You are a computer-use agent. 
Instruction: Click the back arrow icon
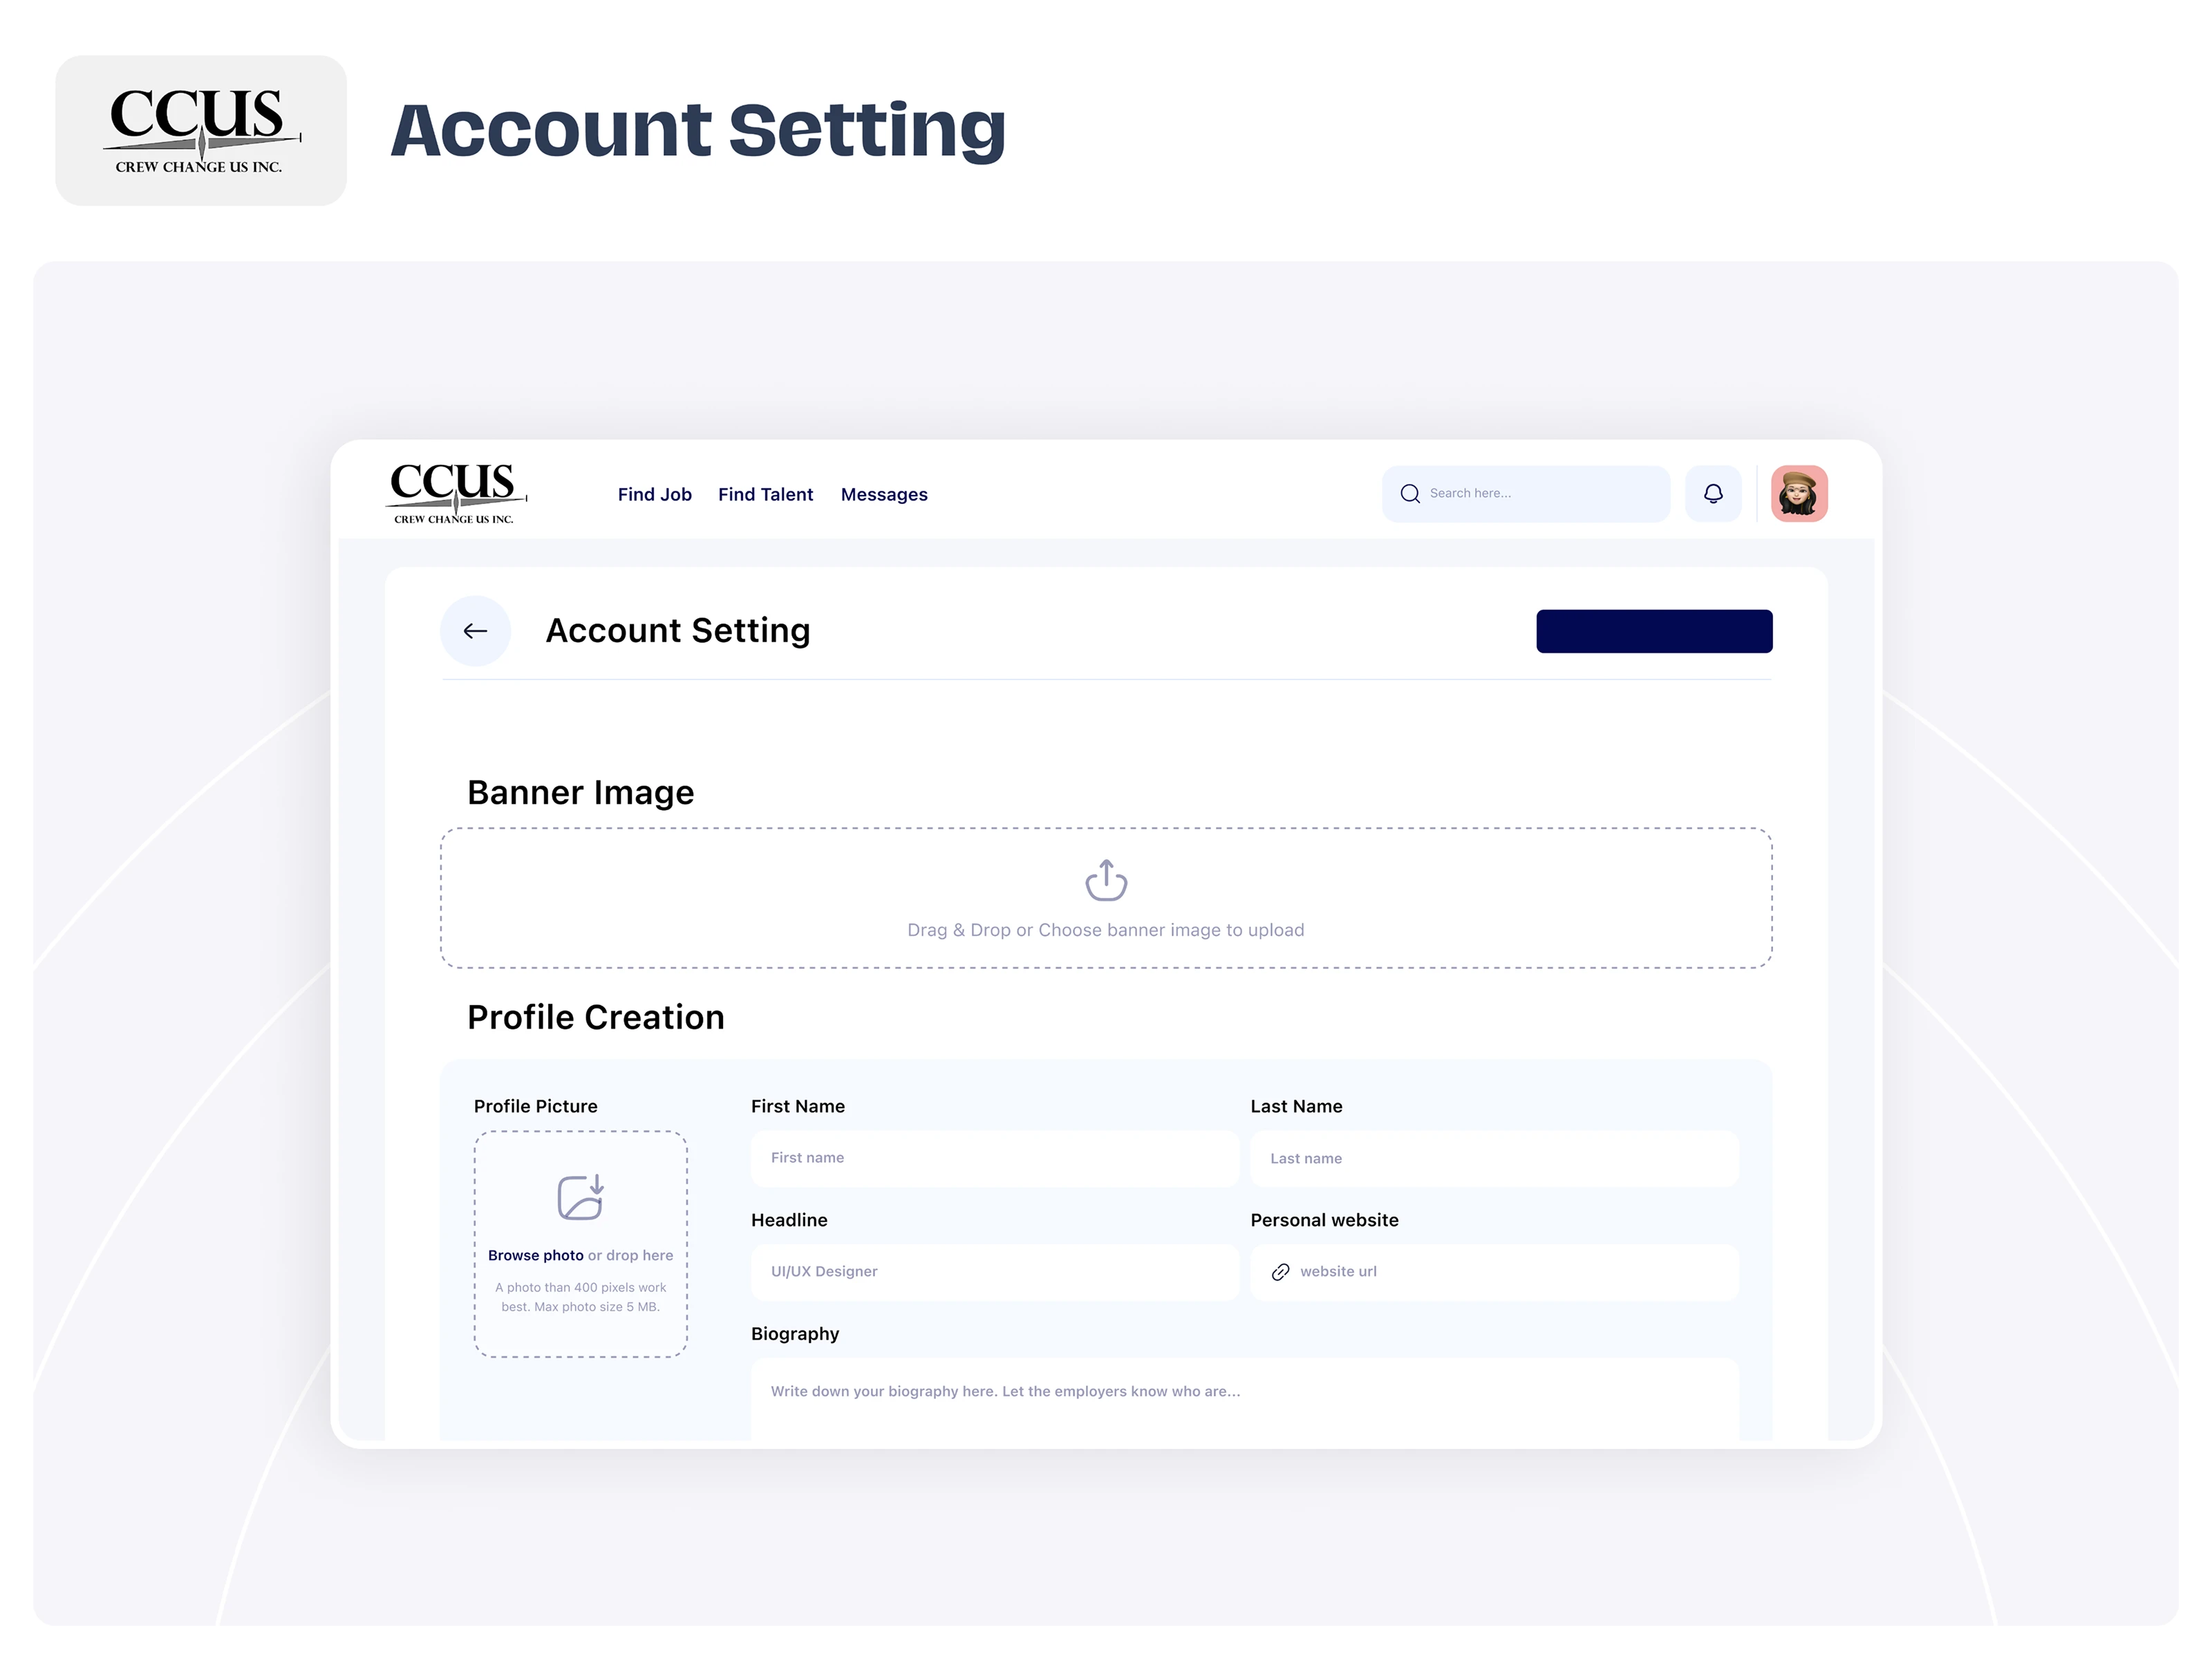(475, 631)
